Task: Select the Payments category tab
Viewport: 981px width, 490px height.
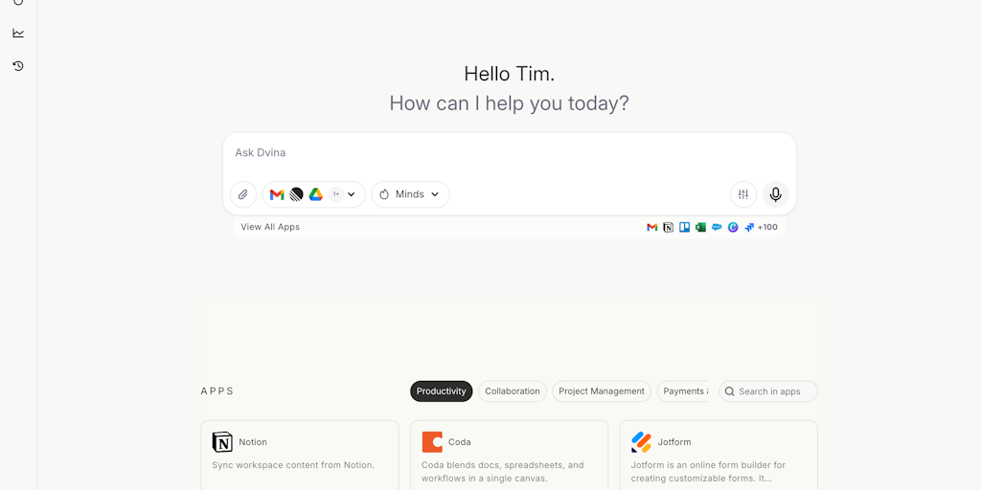Action: (x=683, y=391)
